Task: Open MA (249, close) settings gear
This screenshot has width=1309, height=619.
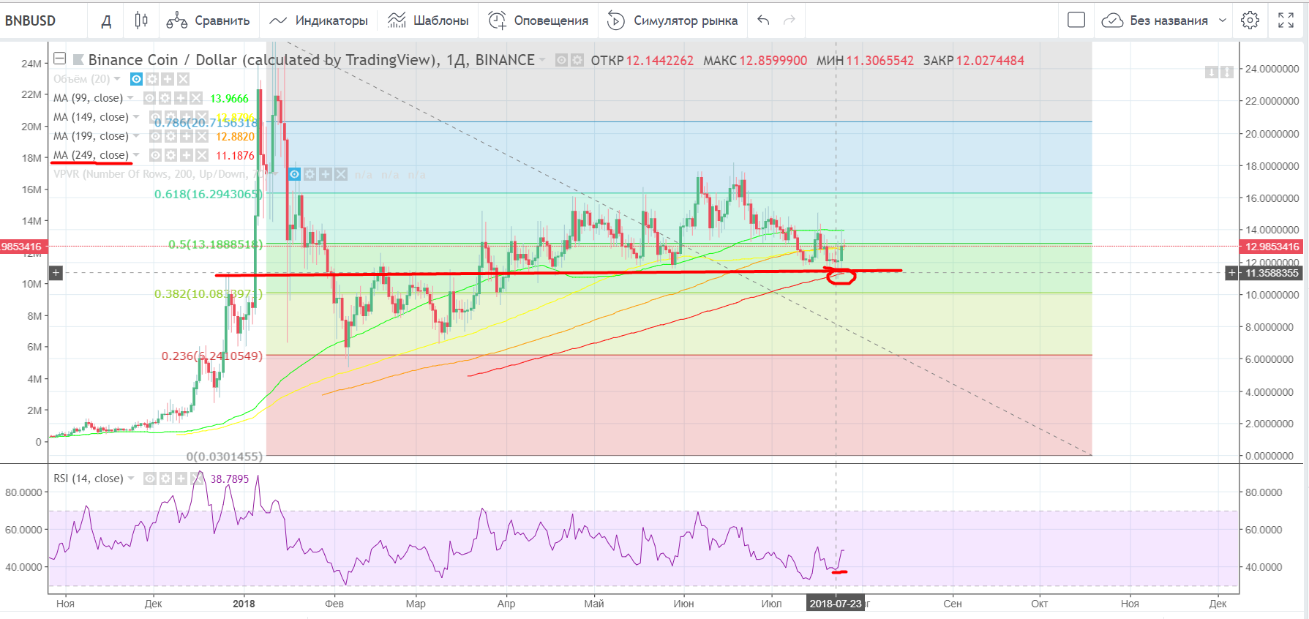Action: 171,155
